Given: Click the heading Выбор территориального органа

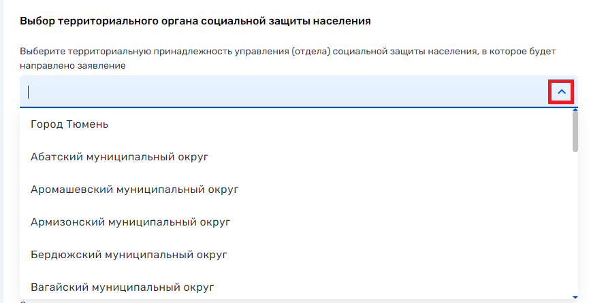Looking at the screenshot, I should pos(195,21).
